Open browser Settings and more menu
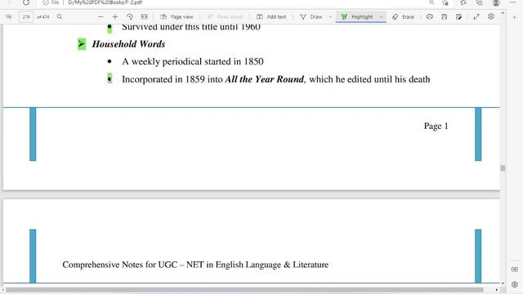 pyautogui.click(x=512, y=2)
